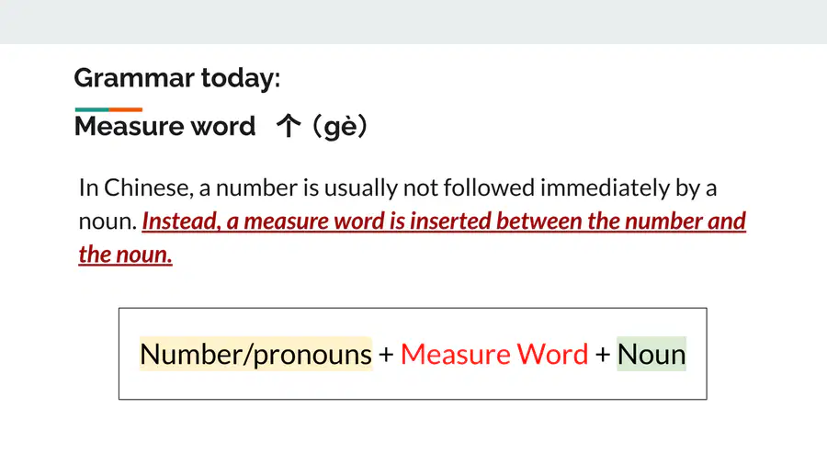Click the underlined 'Instead, a measure word' sentence
This screenshot has width=827, height=465.
(263, 221)
